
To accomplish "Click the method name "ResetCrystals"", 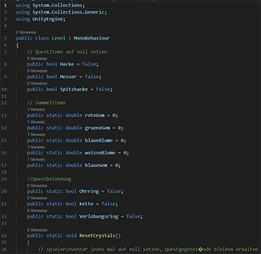I will point(97,236).
